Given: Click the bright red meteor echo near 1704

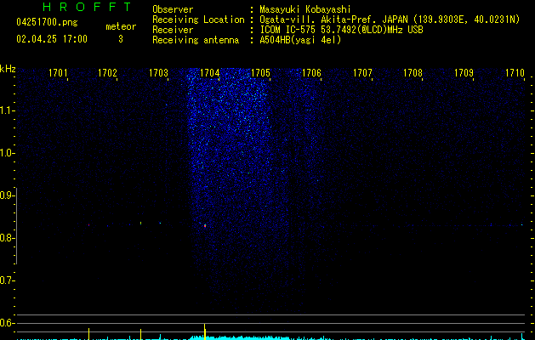Looking at the screenshot, I should click(x=205, y=225).
